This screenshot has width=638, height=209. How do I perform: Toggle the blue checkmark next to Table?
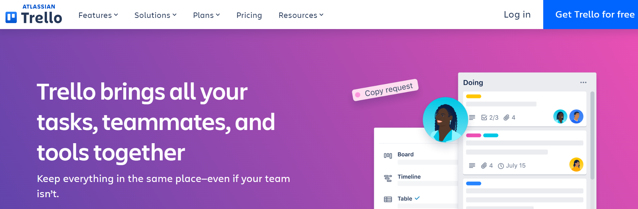click(417, 198)
